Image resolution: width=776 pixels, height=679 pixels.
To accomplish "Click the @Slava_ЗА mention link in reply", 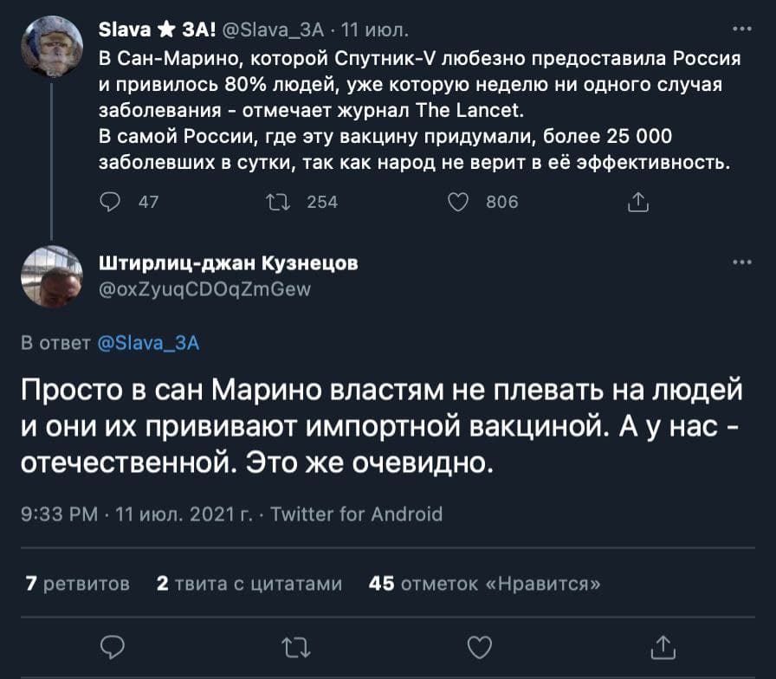I will tap(145, 344).
